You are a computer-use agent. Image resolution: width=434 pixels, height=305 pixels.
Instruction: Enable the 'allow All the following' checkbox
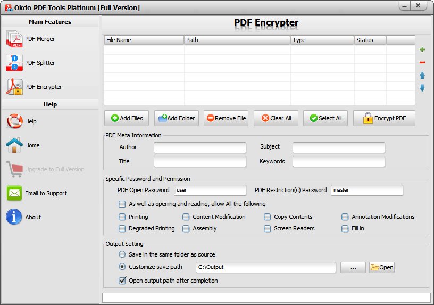122,204
